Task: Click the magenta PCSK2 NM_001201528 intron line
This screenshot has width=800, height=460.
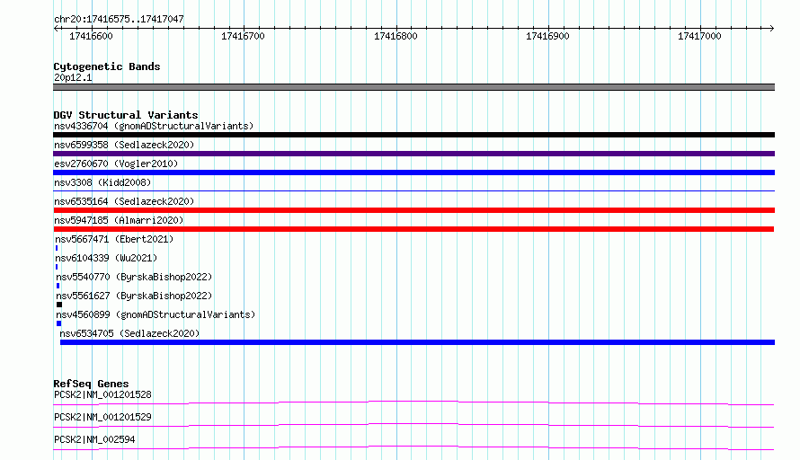Action: point(413,402)
